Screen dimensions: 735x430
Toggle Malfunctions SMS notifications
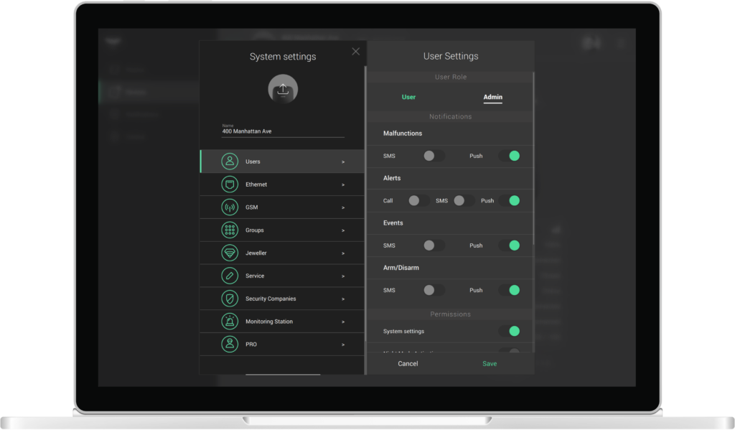[x=434, y=156]
